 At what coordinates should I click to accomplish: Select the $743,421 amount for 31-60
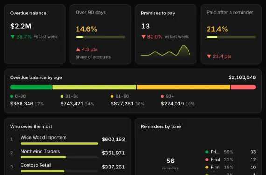pos(72,104)
